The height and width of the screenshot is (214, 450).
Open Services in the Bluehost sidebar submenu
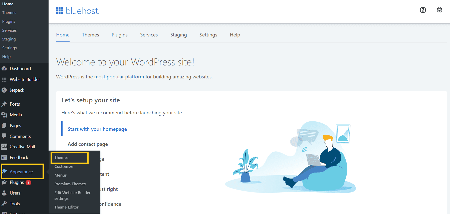point(10,30)
